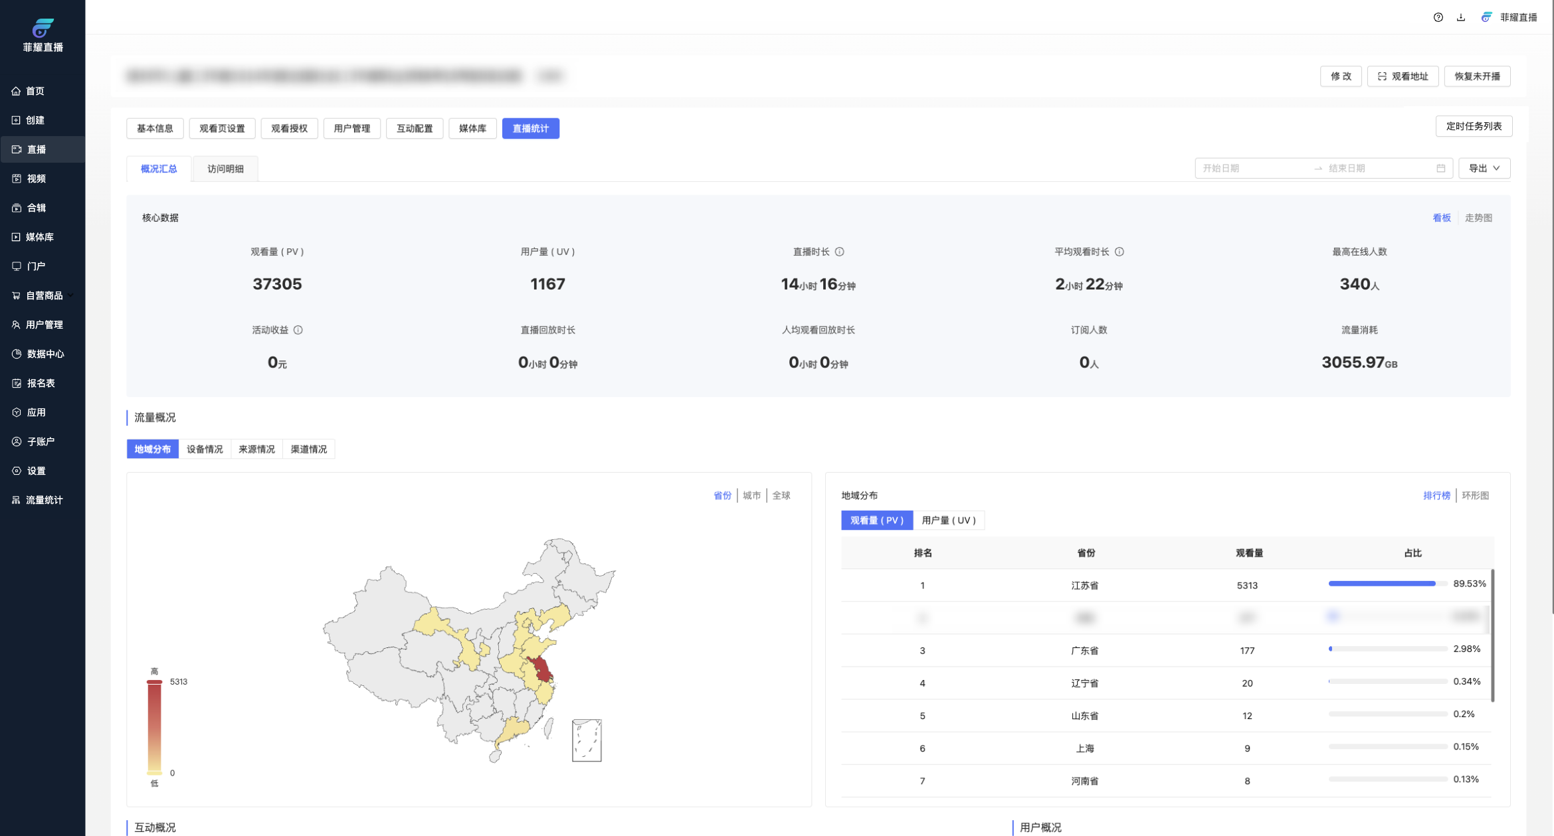Switch region ranking to 环形图

click(x=1475, y=495)
